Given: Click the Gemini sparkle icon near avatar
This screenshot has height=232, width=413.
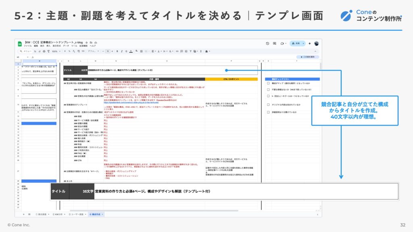Looking at the screenshot, I should pyautogui.click(x=309, y=43).
